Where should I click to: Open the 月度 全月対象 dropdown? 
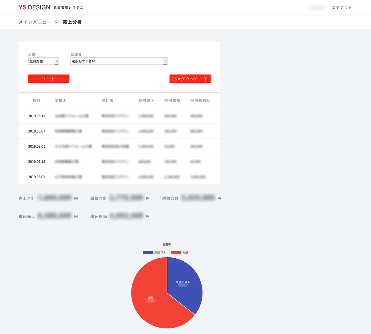[43, 61]
